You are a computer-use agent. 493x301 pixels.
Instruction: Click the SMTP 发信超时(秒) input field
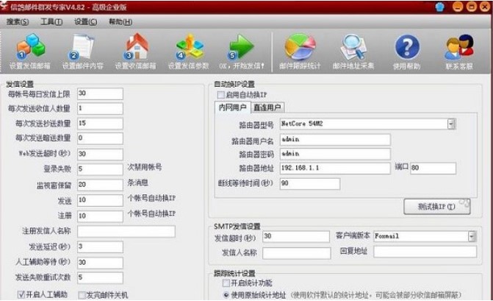click(x=296, y=236)
